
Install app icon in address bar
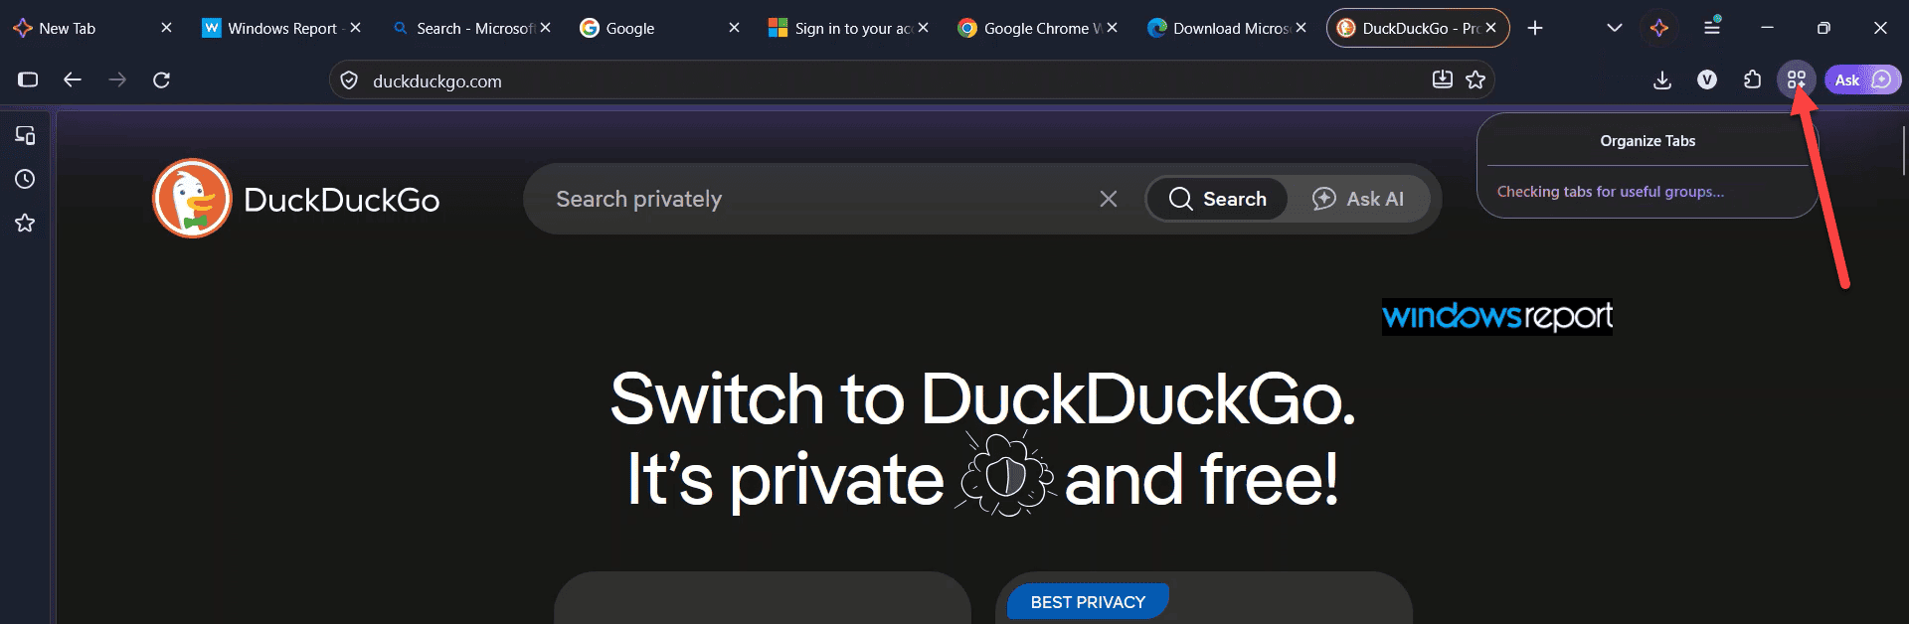tap(1443, 79)
